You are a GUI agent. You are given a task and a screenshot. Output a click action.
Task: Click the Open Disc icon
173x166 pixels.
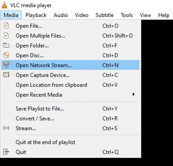pyautogui.click(x=6, y=55)
